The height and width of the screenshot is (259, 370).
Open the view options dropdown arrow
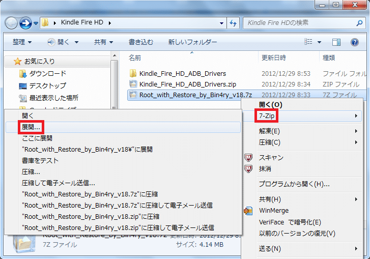click(319, 42)
